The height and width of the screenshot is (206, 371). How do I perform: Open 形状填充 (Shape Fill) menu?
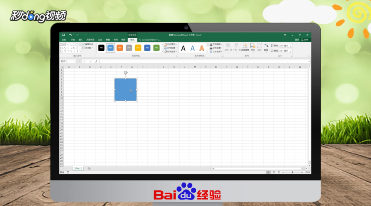pyautogui.click(x=171, y=44)
